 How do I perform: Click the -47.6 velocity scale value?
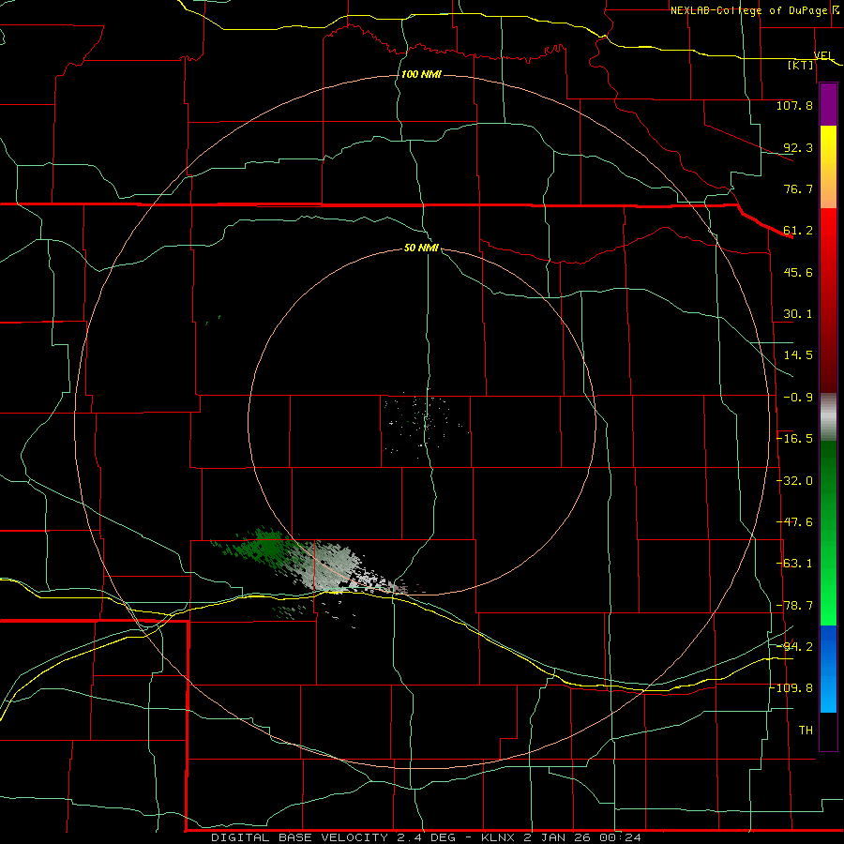[x=794, y=522]
